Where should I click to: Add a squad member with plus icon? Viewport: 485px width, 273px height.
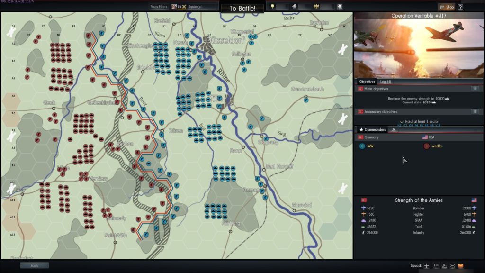pyautogui.click(x=427, y=266)
